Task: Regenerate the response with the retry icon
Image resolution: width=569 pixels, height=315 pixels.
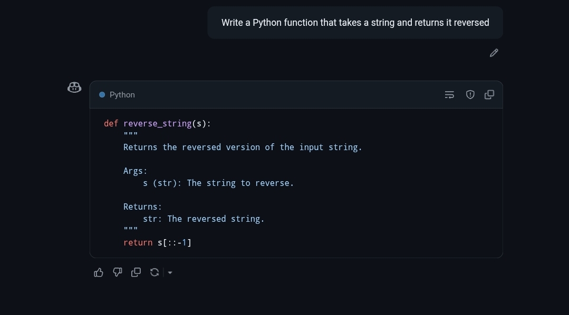Action: click(x=155, y=272)
